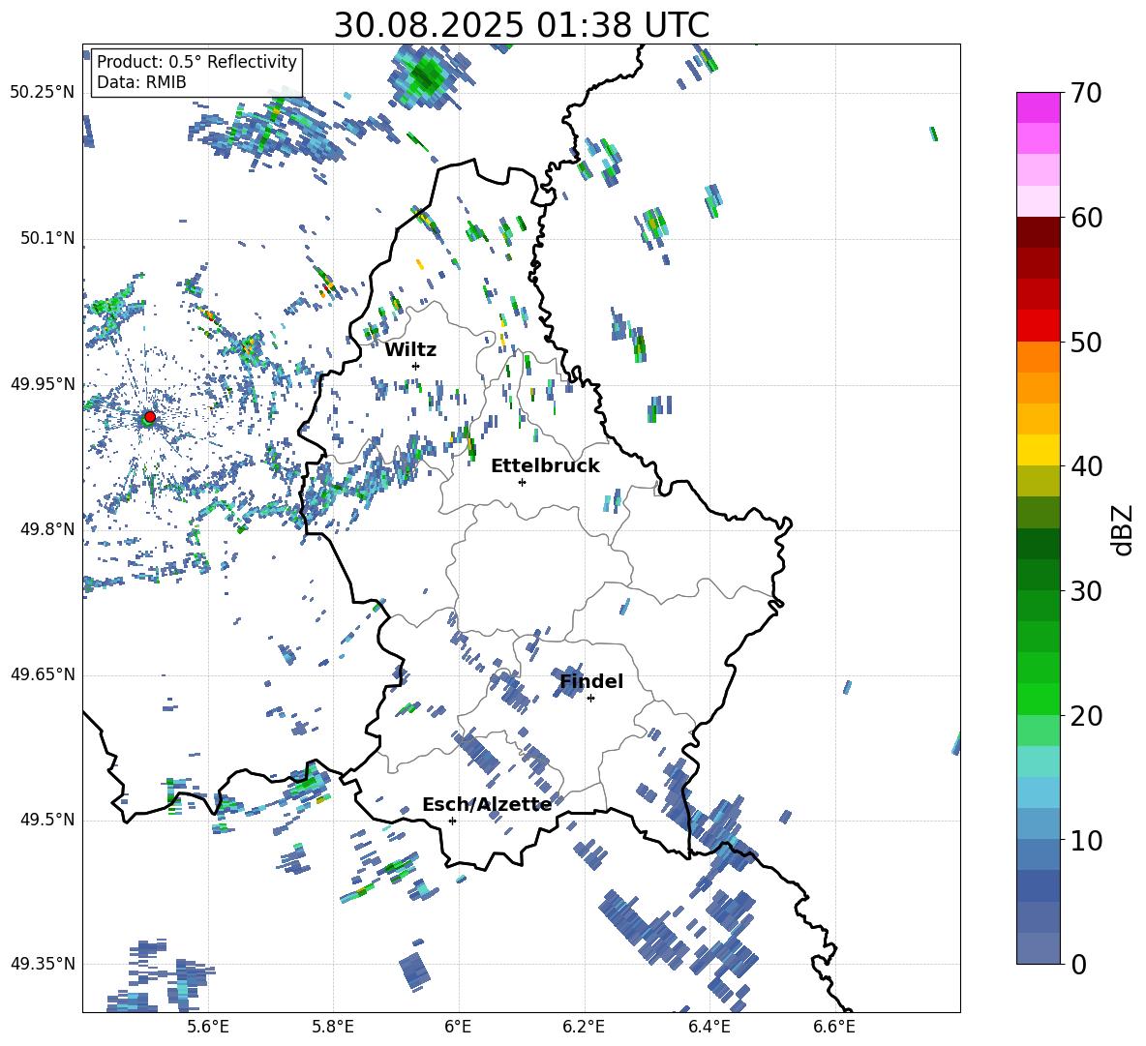
Task: Click the 40 label on the colorbar
Action: pos(1087,466)
